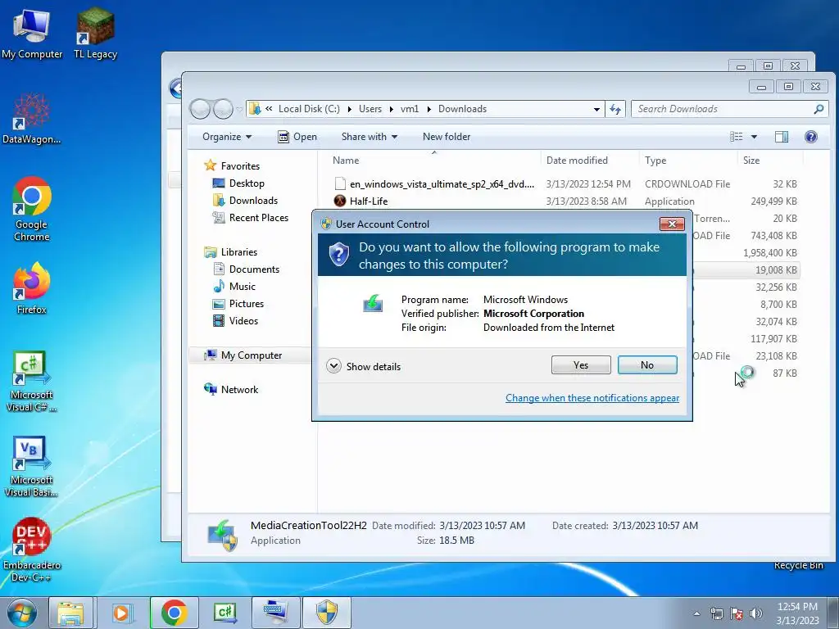Switch to Chrome in the taskbar

(x=174, y=613)
